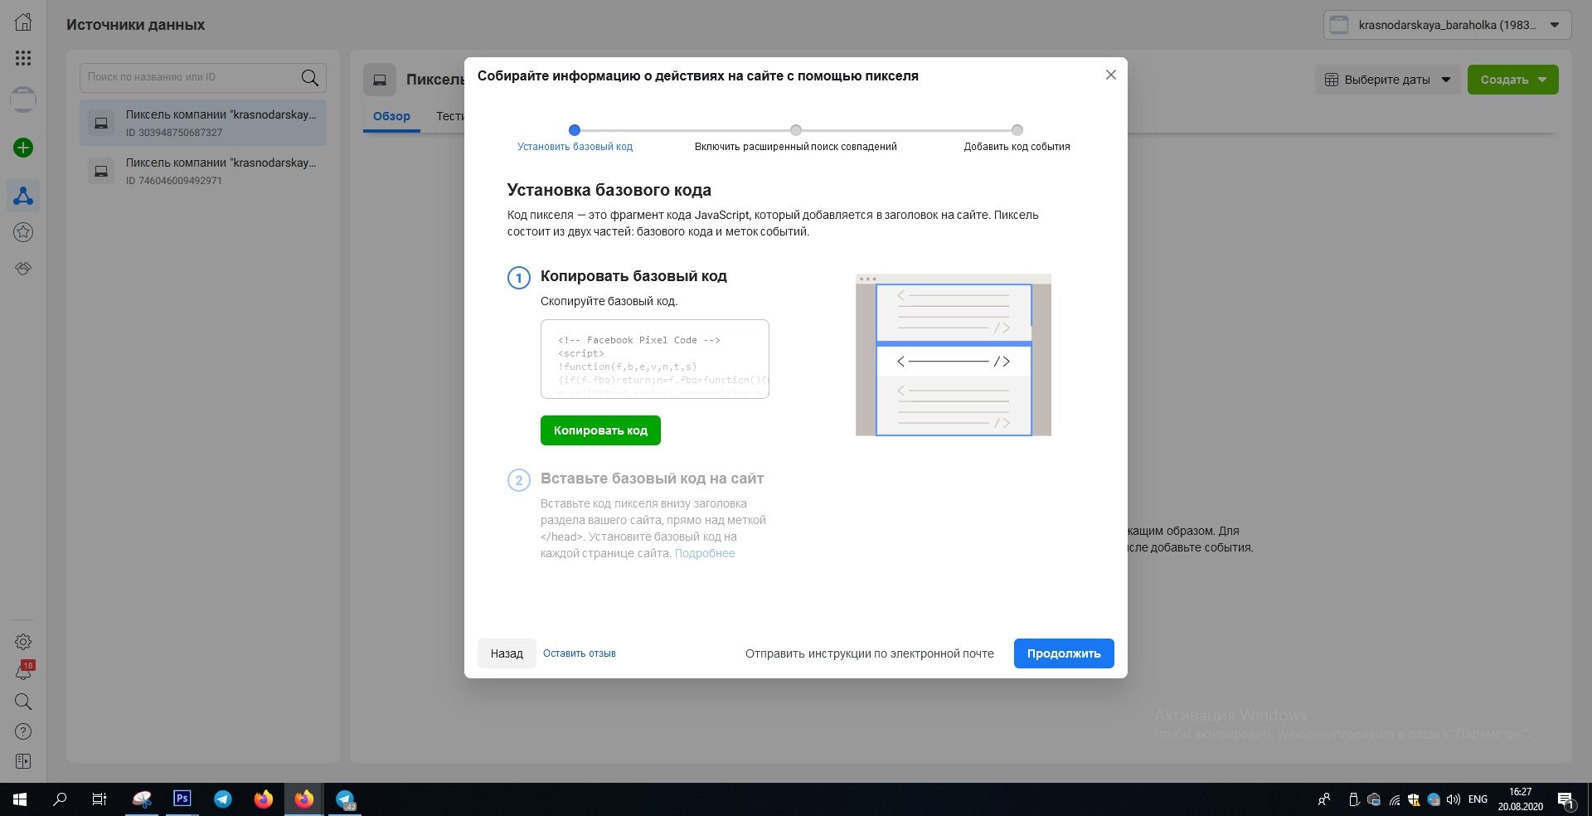
Task: Open the Windows Start menu
Action: tap(20, 799)
